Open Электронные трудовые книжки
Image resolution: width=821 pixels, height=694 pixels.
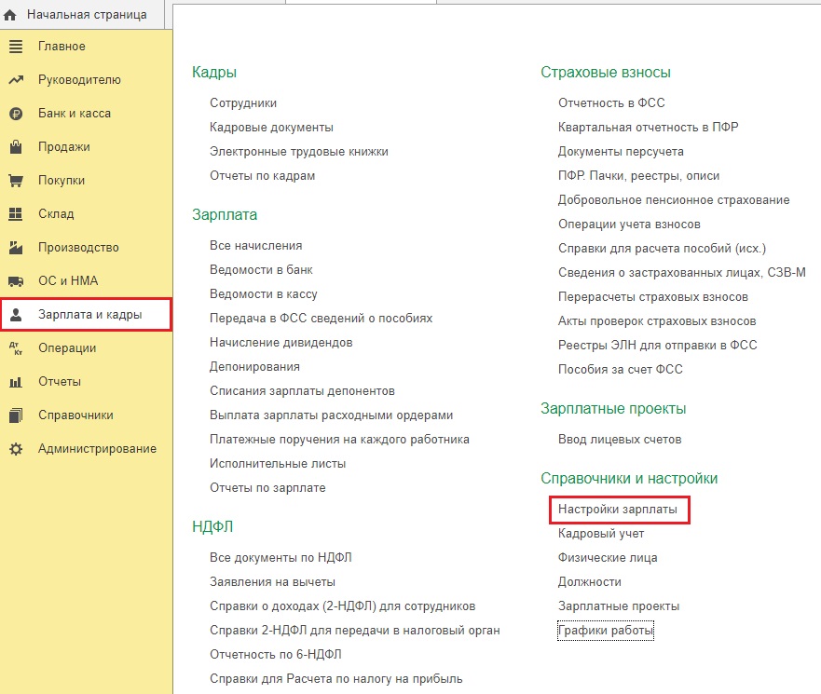[299, 152]
